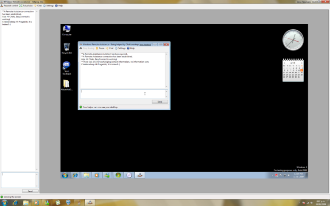The height and width of the screenshot is (206, 330).
Task: Click Stop sharing in remote window toolbar
Action: [87, 48]
